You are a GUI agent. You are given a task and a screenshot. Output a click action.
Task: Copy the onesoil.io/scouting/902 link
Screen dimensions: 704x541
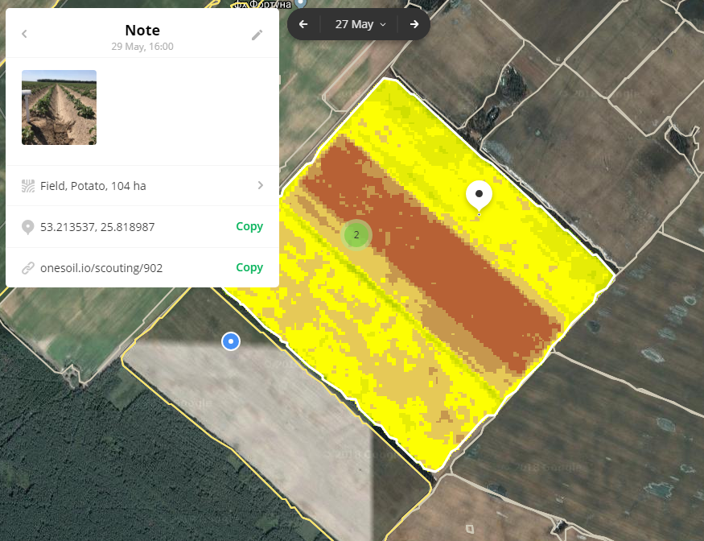click(x=249, y=266)
